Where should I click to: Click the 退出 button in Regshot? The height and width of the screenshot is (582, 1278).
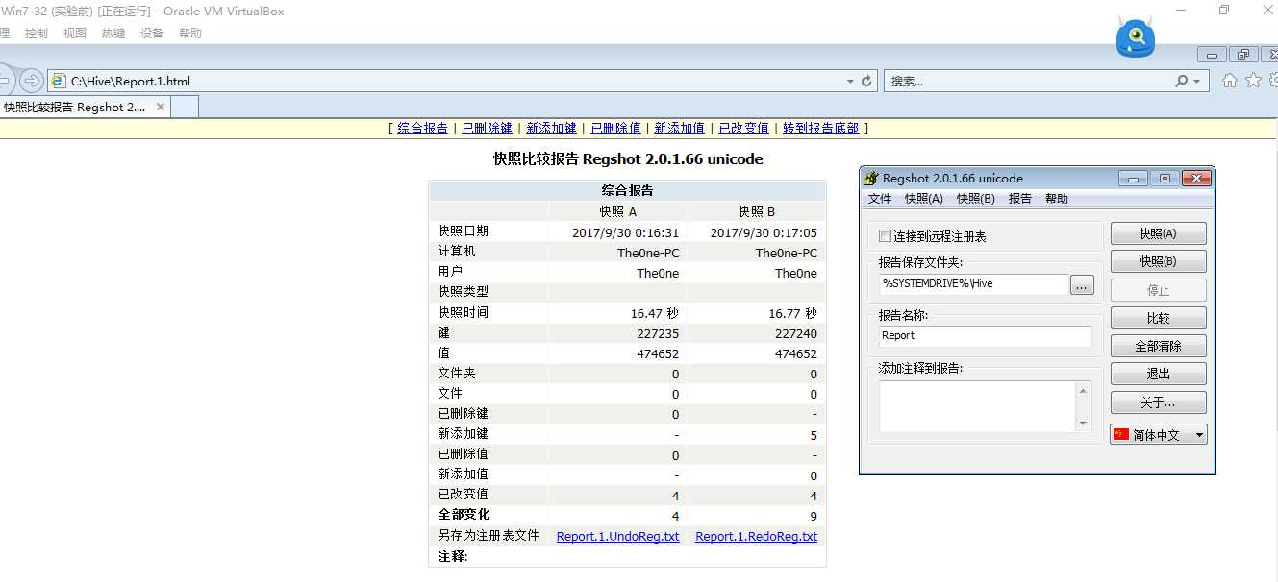[x=1158, y=375]
